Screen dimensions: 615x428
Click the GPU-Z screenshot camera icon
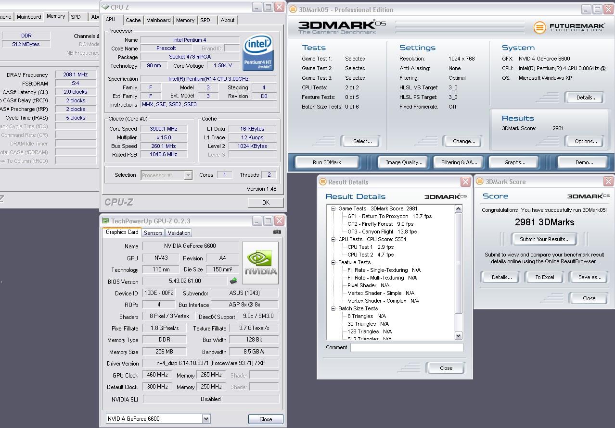pos(277,232)
